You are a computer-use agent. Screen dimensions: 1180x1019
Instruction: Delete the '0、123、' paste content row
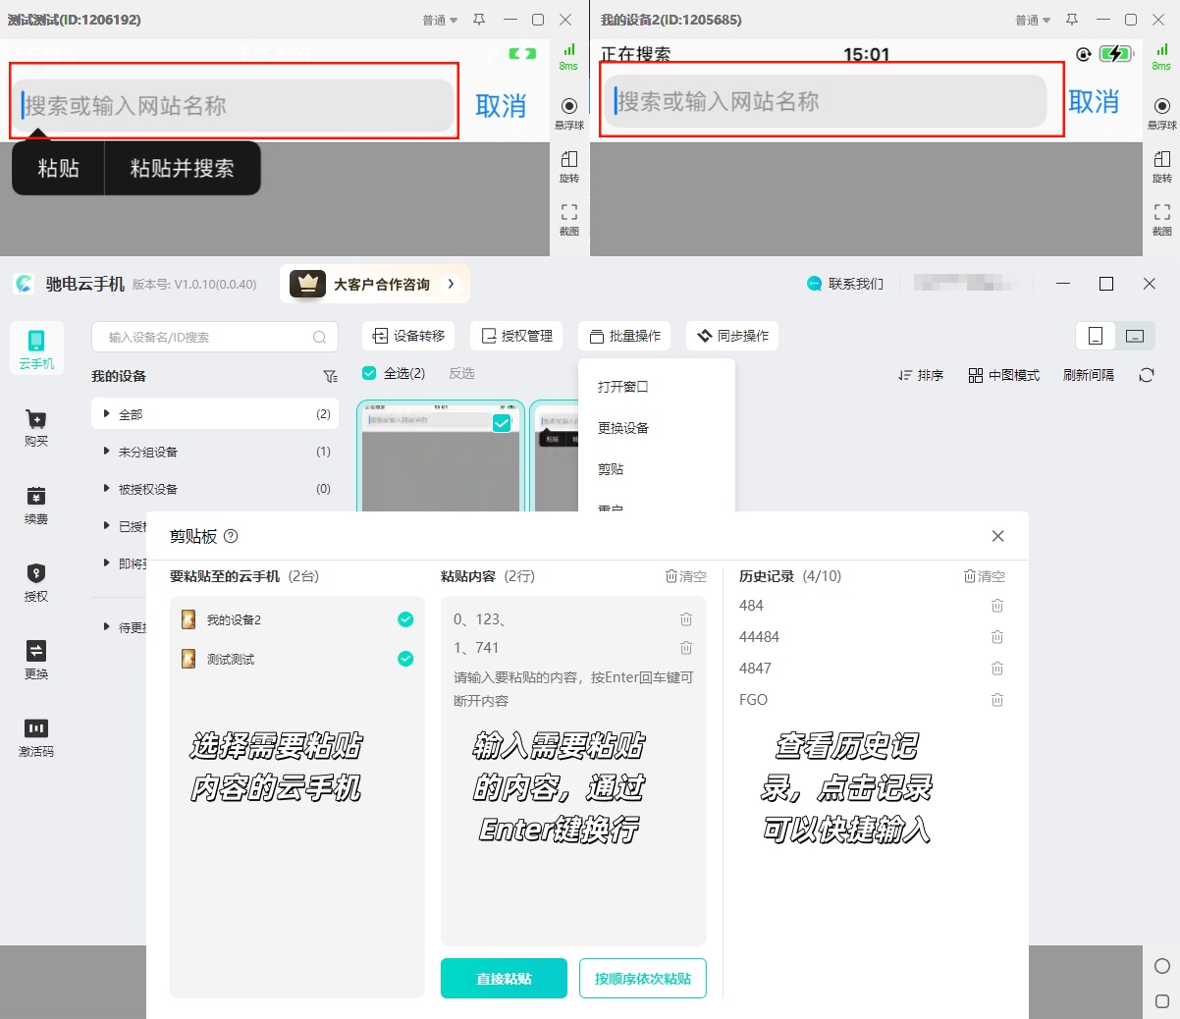686,619
